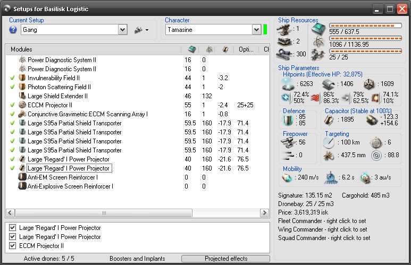This screenshot has width=411, height=265.
Task: Click the Wing Commander right click to set text
Action: point(322,229)
